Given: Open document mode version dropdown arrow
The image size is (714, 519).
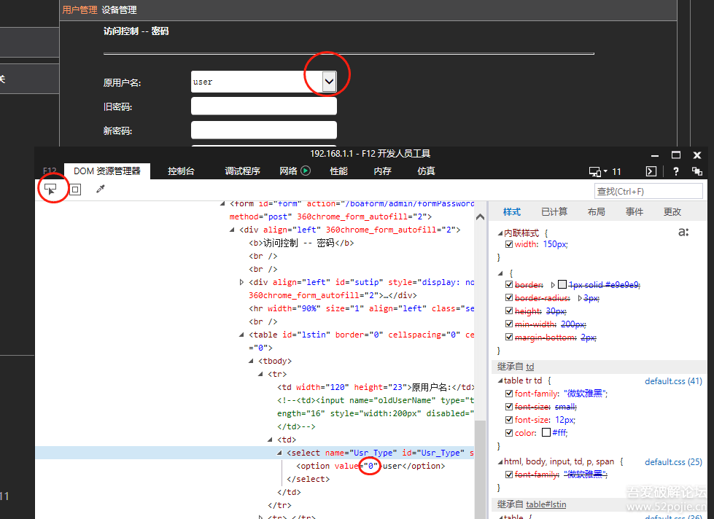Looking at the screenshot, I should pyautogui.click(x=605, y=171).
